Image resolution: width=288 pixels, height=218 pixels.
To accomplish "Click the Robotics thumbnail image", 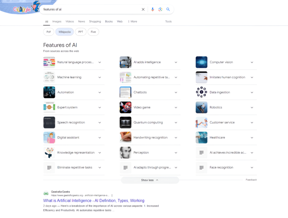I will point(201,107).
